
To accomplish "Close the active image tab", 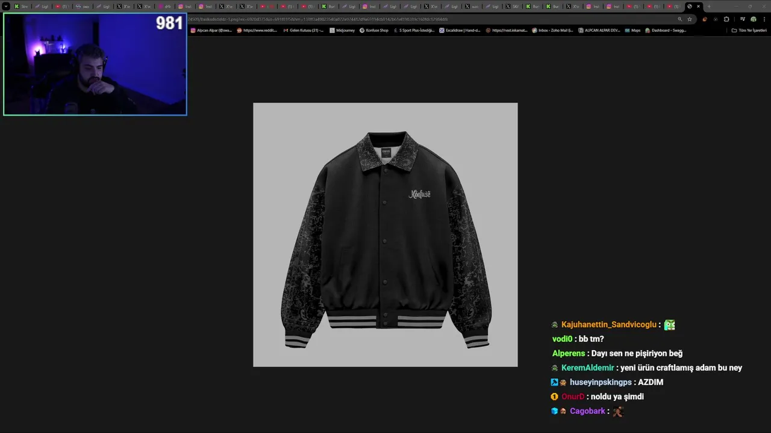I will (698, 6).
